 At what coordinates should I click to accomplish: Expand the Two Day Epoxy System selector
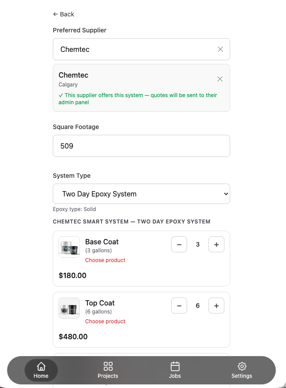[141, 194]
